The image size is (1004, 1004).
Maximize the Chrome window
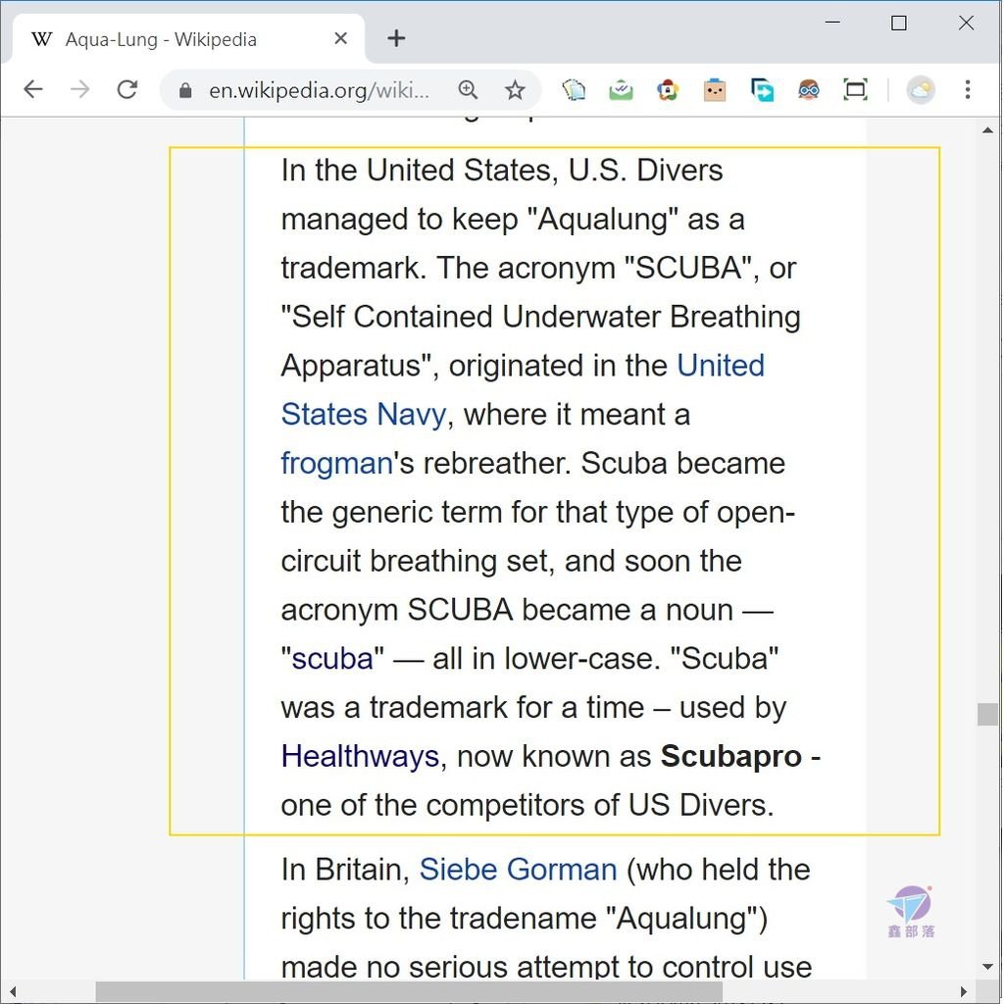[x=899, y=23]
